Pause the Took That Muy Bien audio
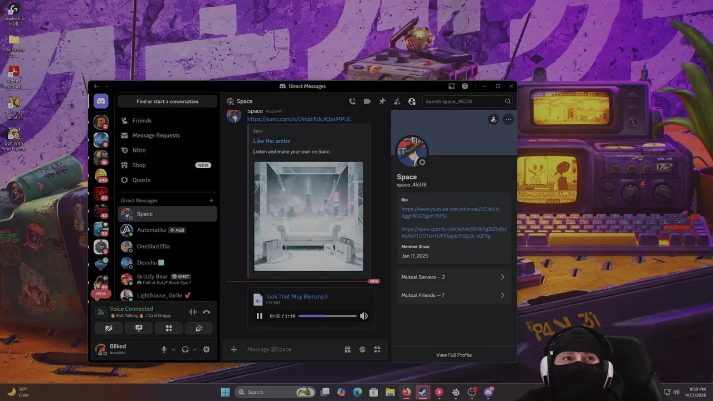Viewport: 713px width, 401px height. click(x=260, y=316)
